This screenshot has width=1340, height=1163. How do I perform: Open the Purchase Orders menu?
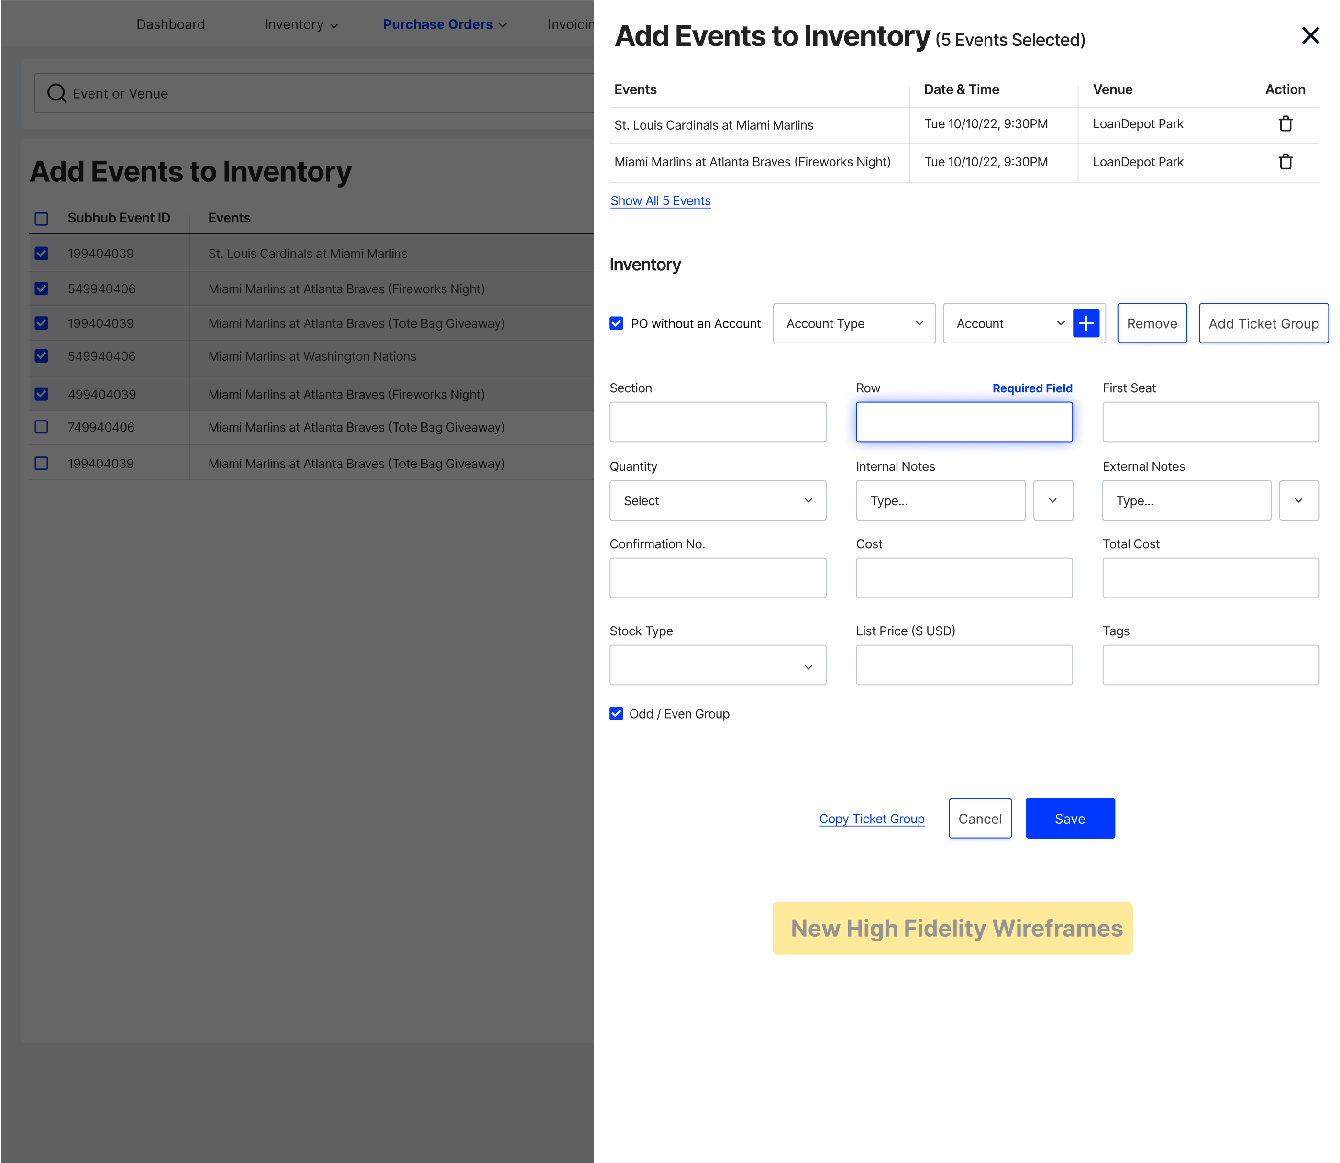(444, 25)
